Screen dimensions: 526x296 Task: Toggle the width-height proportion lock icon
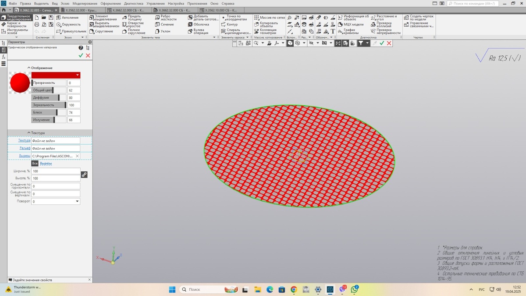pos(84,175)
